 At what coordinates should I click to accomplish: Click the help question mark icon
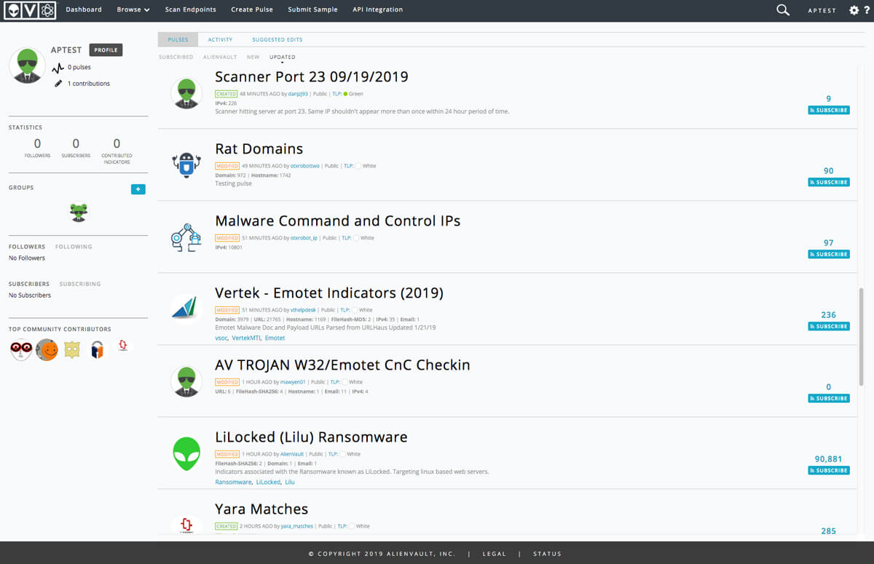coord(865,10)
